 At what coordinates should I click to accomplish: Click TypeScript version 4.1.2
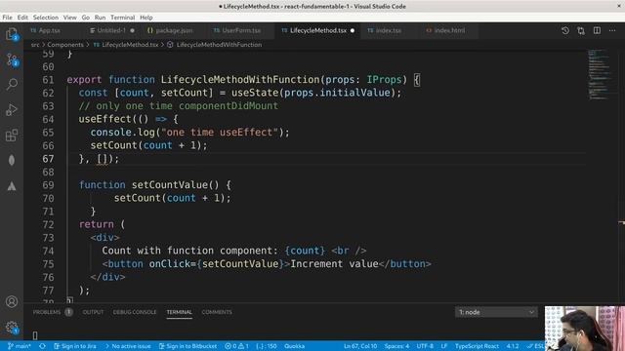[x=513, y=346]
